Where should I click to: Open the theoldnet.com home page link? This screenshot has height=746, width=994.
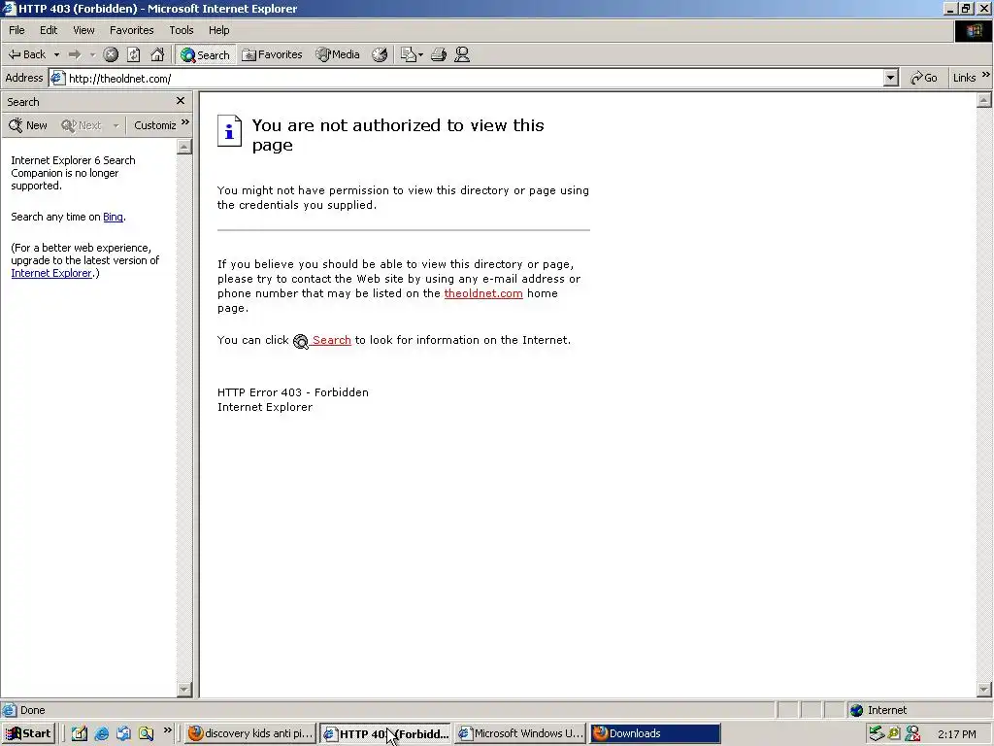coord(483,293)
